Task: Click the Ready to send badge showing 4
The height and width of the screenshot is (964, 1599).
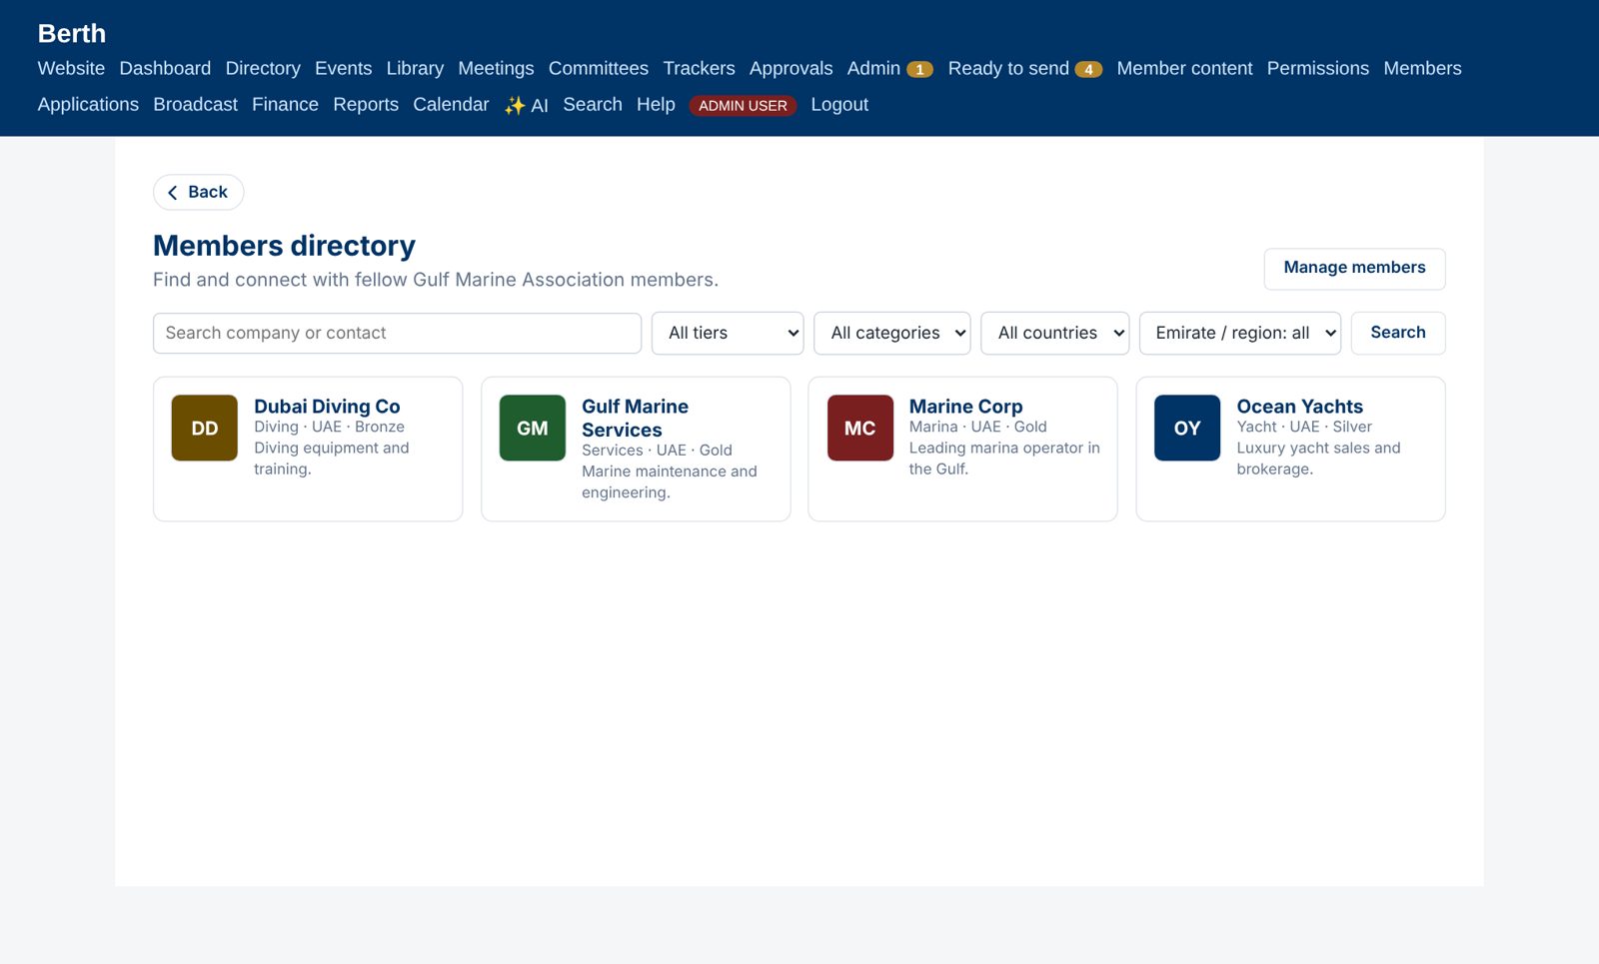Action: coord(1088,70)
